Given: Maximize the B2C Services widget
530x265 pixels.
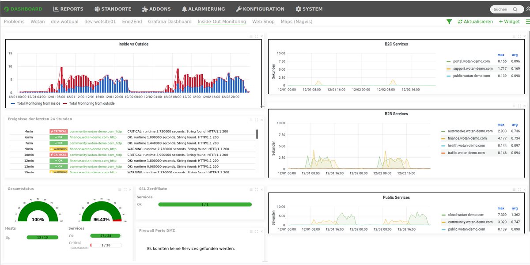Looking at the screenshot, I should point(520,36).
